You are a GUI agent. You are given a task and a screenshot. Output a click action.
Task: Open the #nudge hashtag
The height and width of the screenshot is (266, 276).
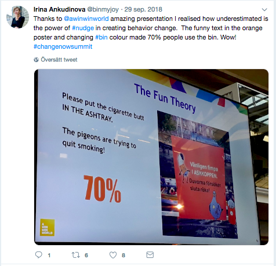tap(83, 28)
